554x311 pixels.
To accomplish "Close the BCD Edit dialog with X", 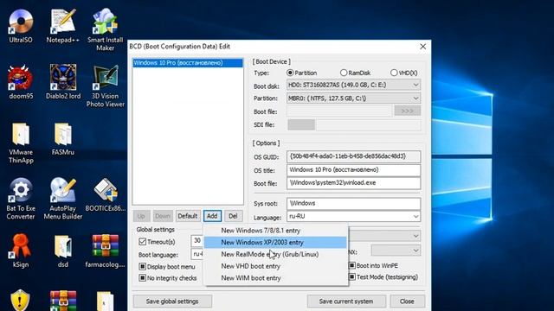I will point(422,47).
